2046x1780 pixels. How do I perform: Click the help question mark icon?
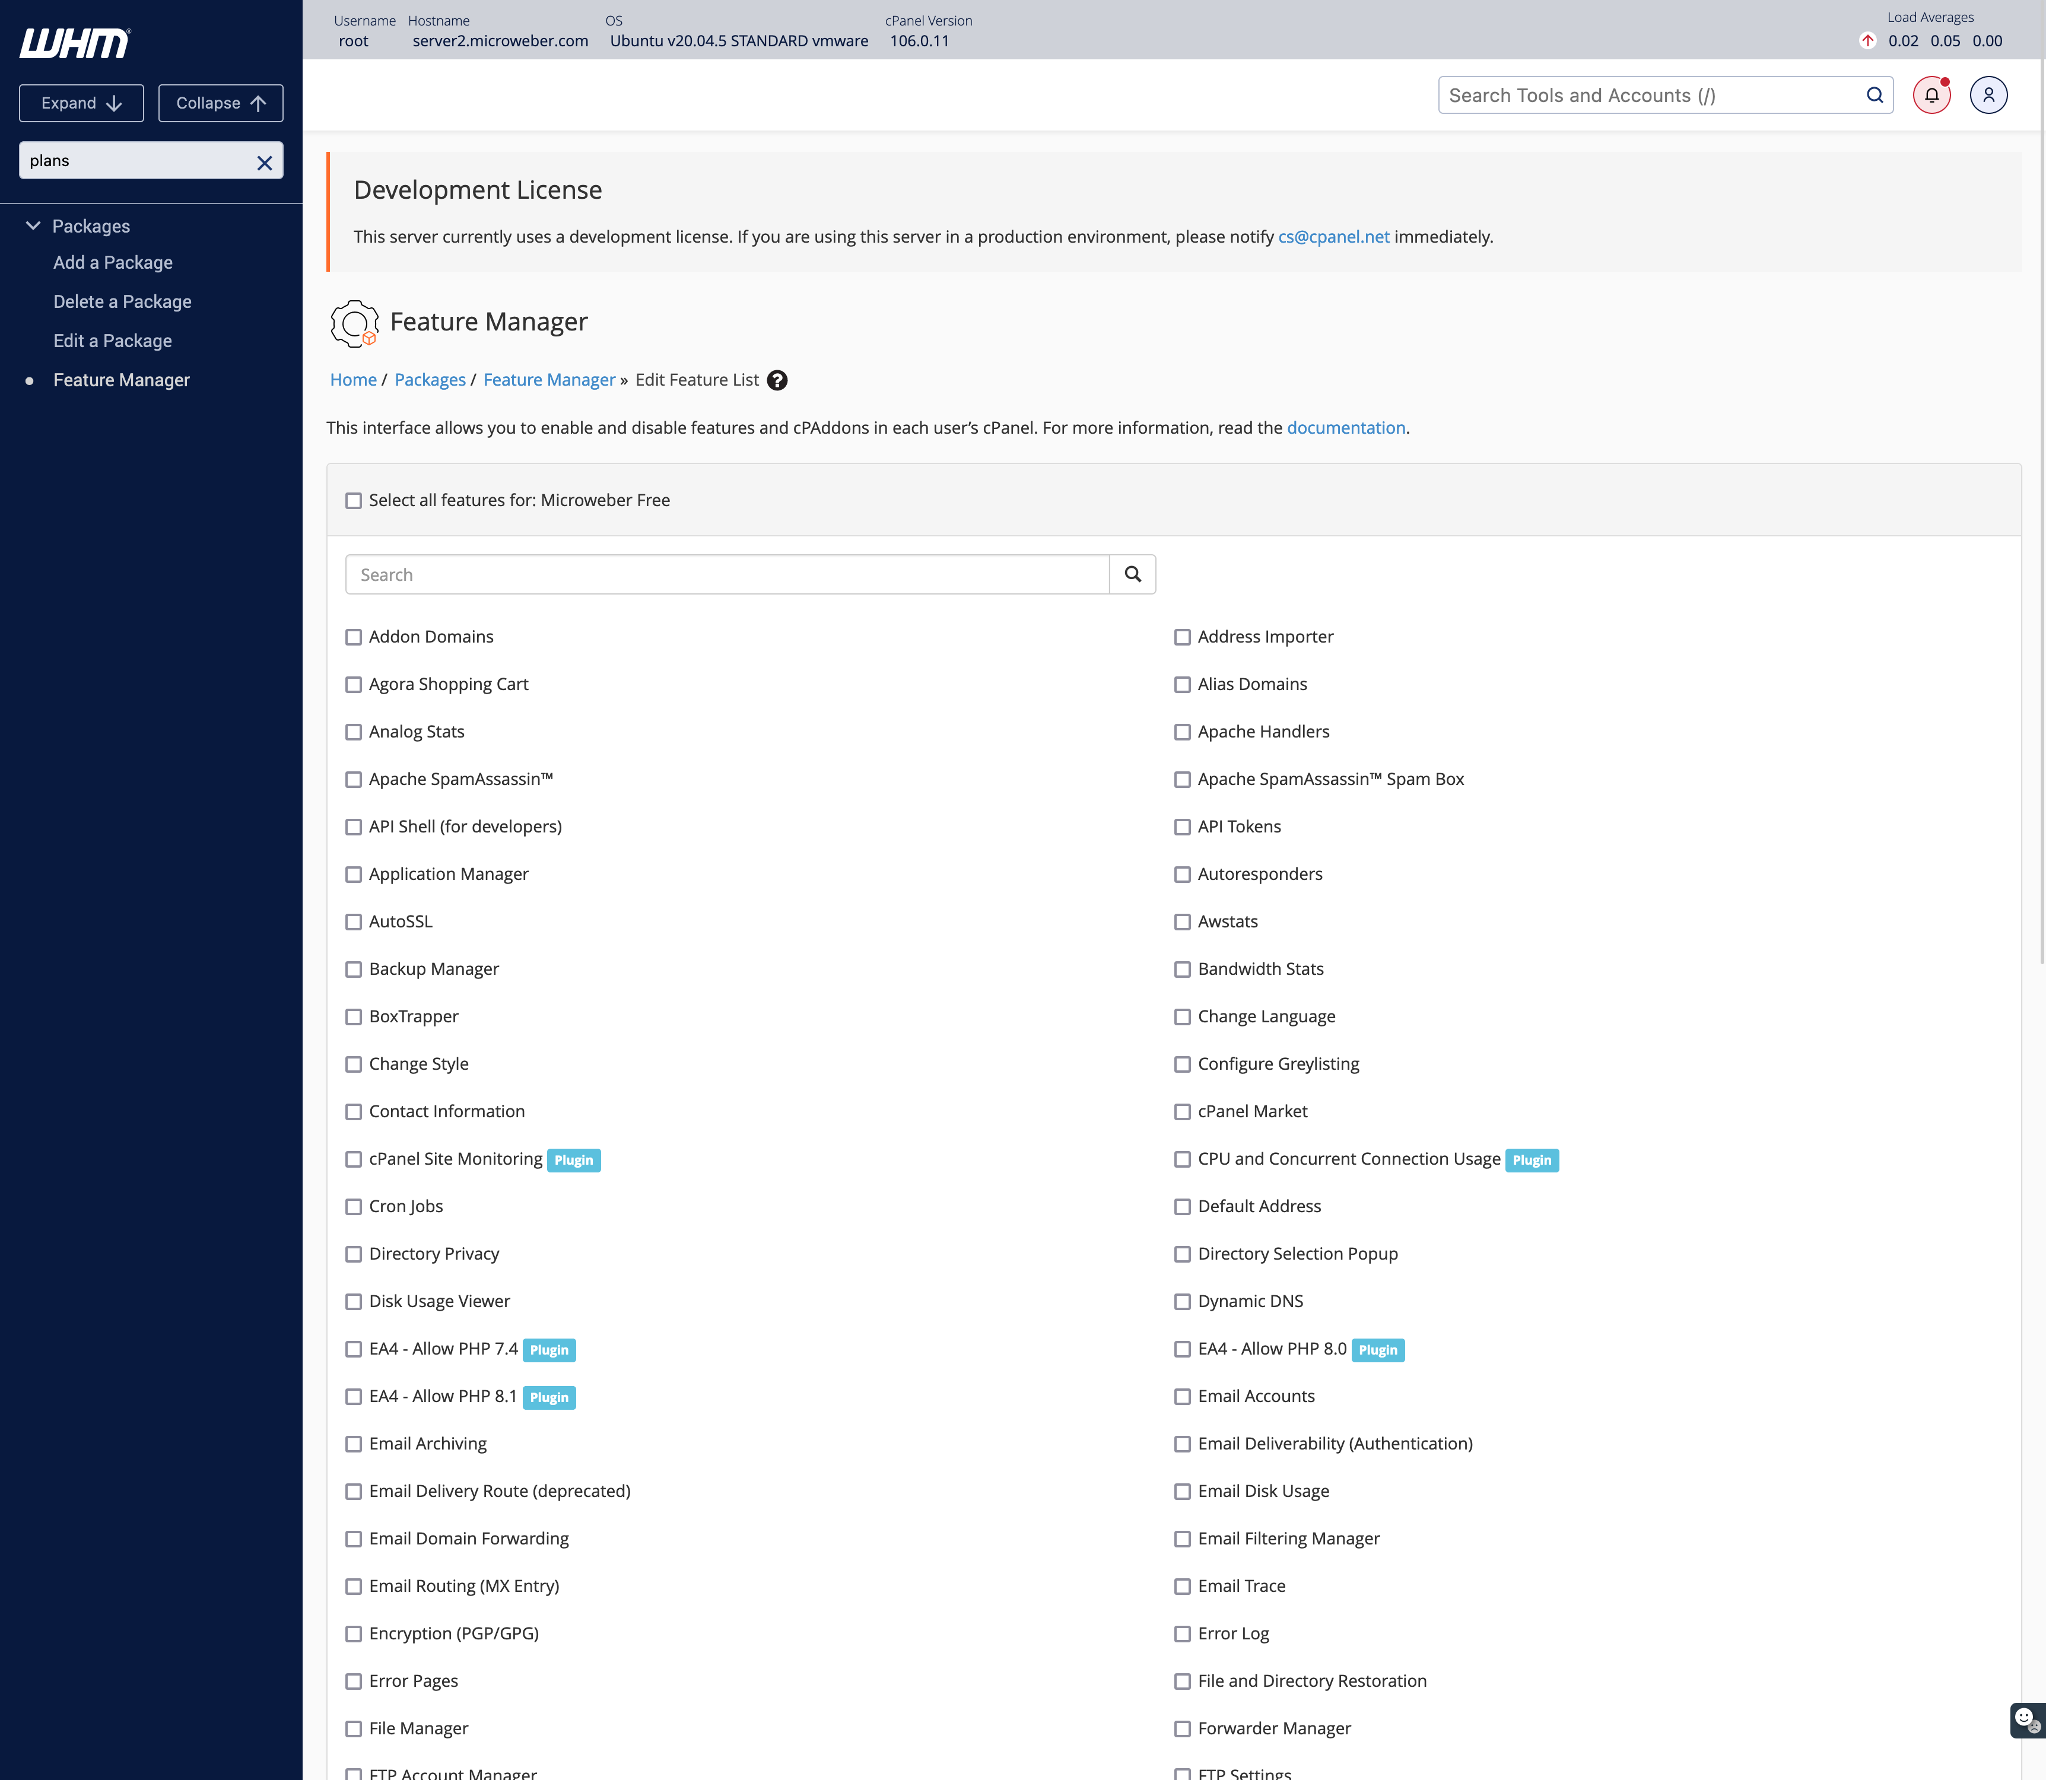click(778, 380)
